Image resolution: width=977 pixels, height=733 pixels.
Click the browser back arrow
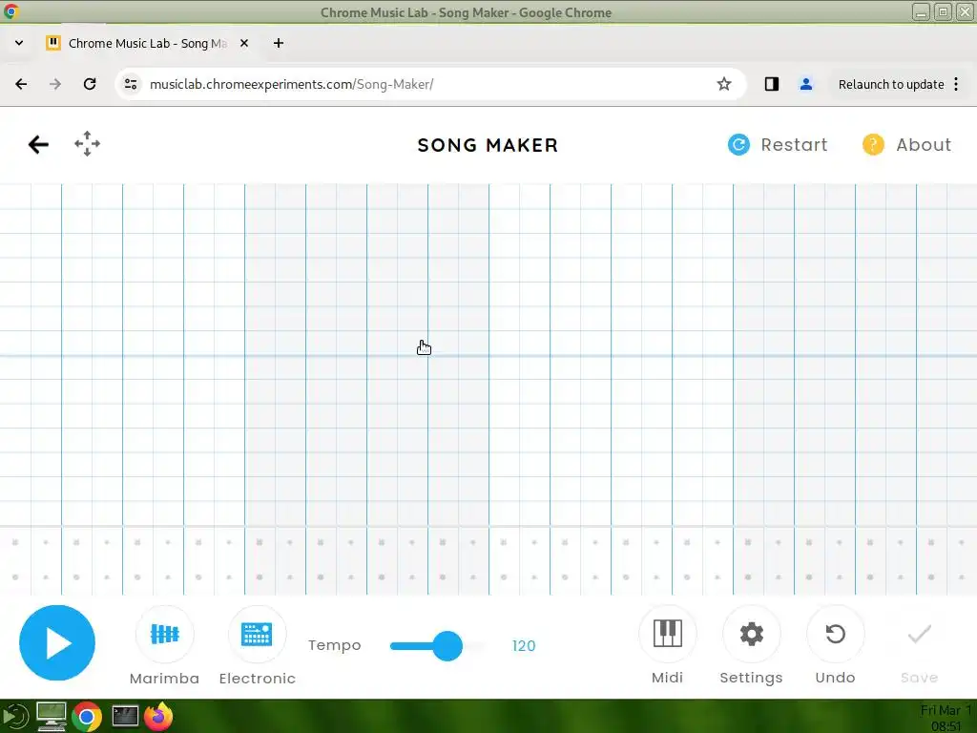coord(21,84)
